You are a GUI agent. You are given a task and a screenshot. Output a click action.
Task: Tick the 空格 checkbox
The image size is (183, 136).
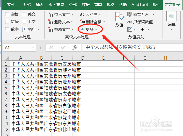pyautogui.click(x=7, y=14)
